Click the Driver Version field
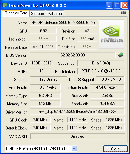130x154 pixels. [77, 112]
